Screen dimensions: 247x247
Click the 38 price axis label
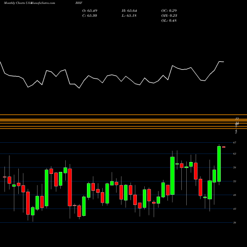coord(235,223)
